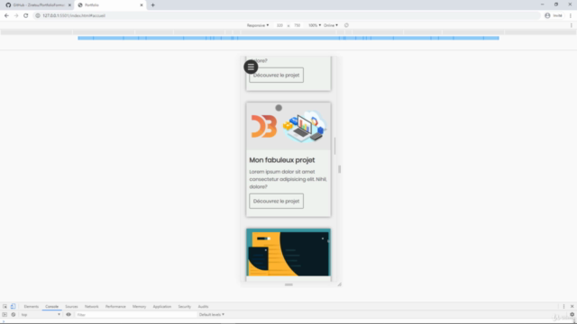This screenshot has width=577, height=324.
Task: Click the D3 project image
Action: 288,126
